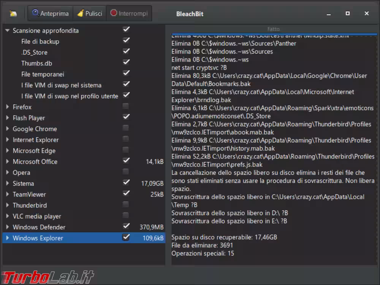Uncheck the Scansione approfondita checkbox
The width and height of the screenshot is (380, 285).
[126, 29]
